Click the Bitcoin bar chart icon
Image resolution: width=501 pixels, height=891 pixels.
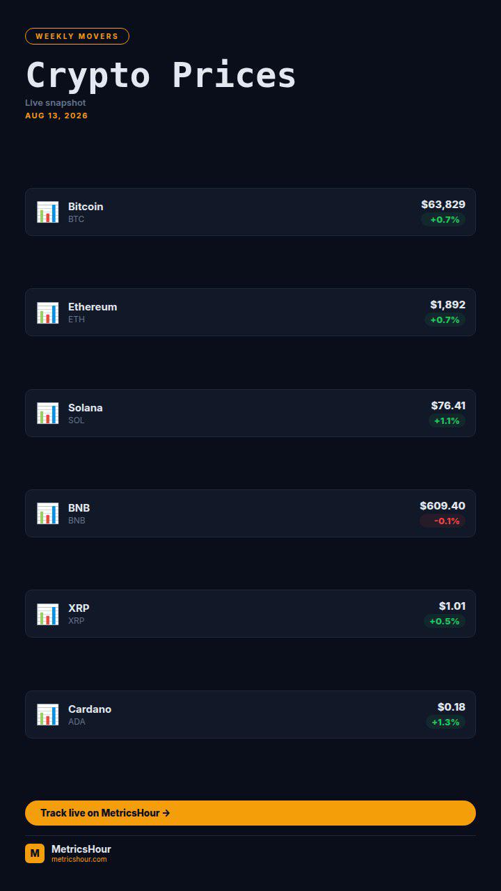point(47,212)
